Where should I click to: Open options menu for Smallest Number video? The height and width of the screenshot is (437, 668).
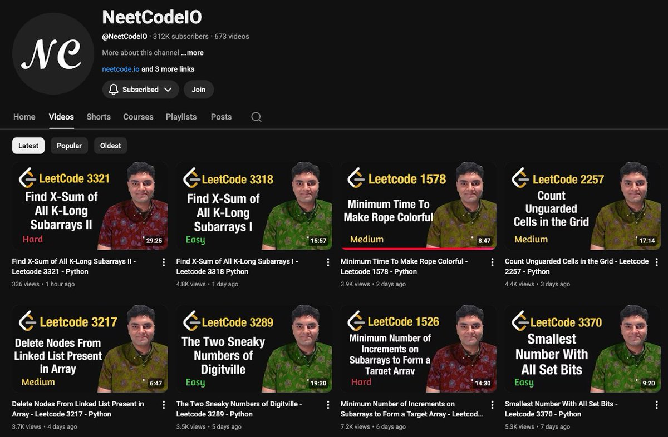point(656,404)
